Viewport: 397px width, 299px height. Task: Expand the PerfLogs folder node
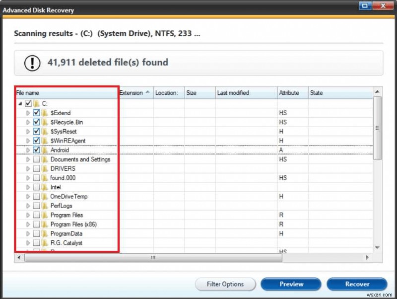[x=28, y=206]
